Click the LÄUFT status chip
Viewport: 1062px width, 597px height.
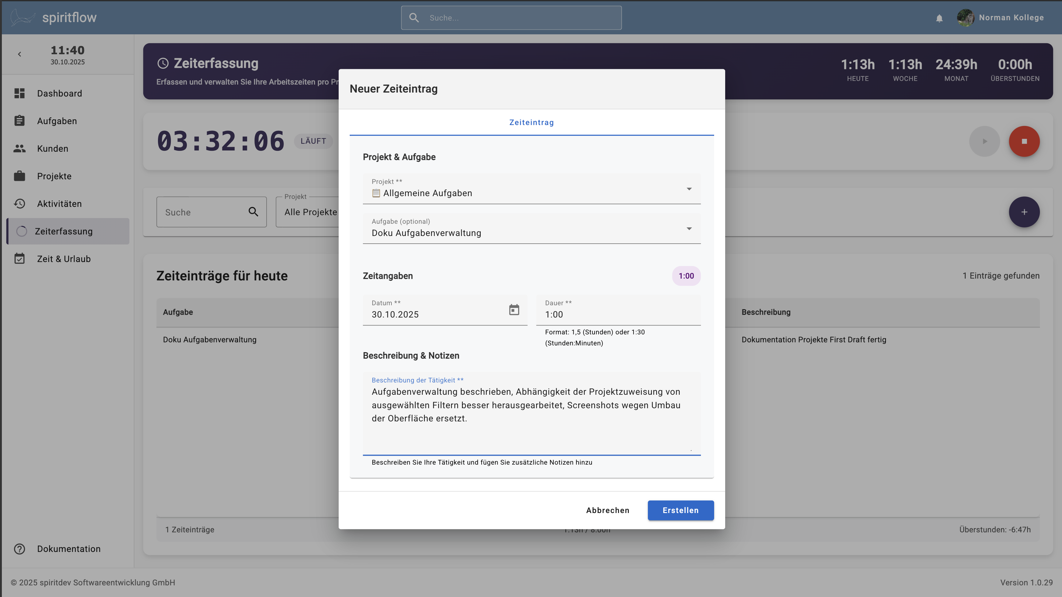pyautogui.click(x=313, y=141)
